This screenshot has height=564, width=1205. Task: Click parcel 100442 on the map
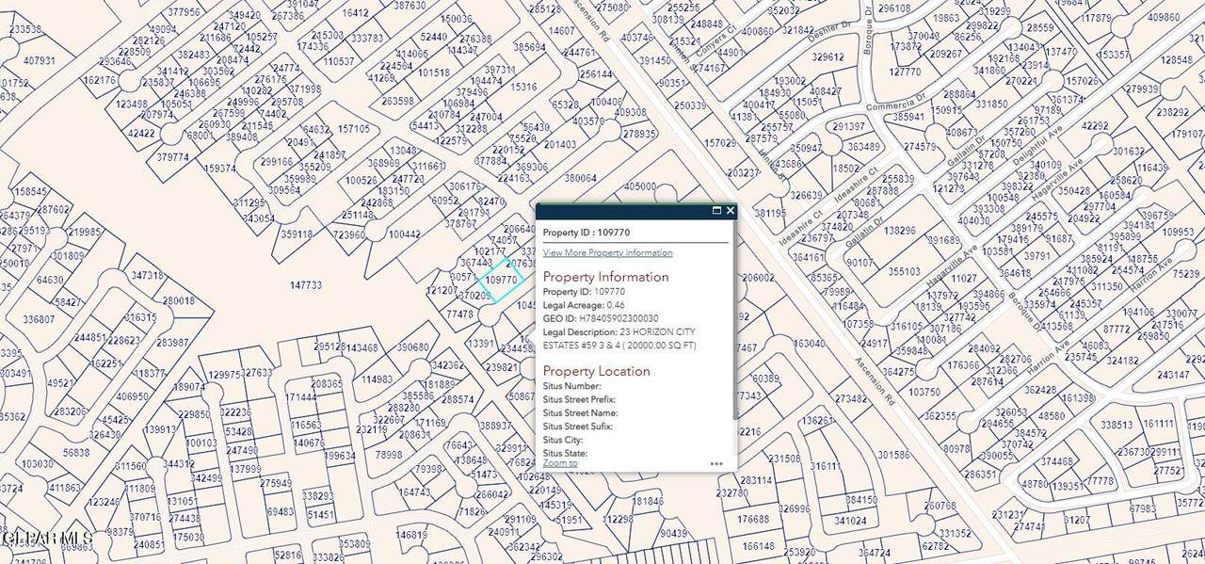click(404, 234)
